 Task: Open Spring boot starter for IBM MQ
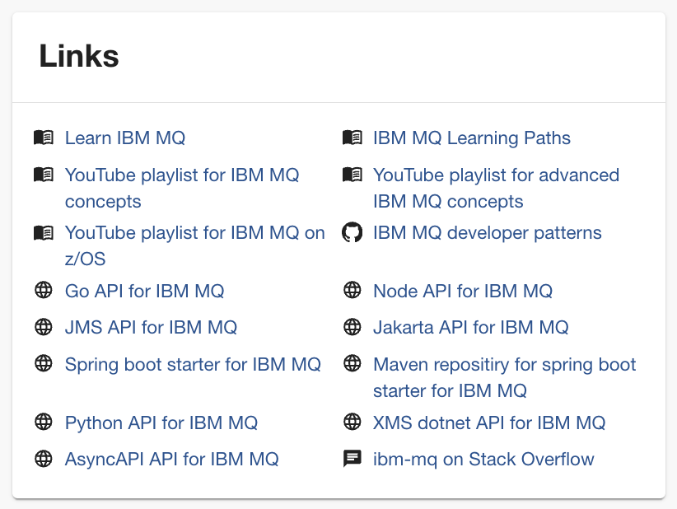193,364
